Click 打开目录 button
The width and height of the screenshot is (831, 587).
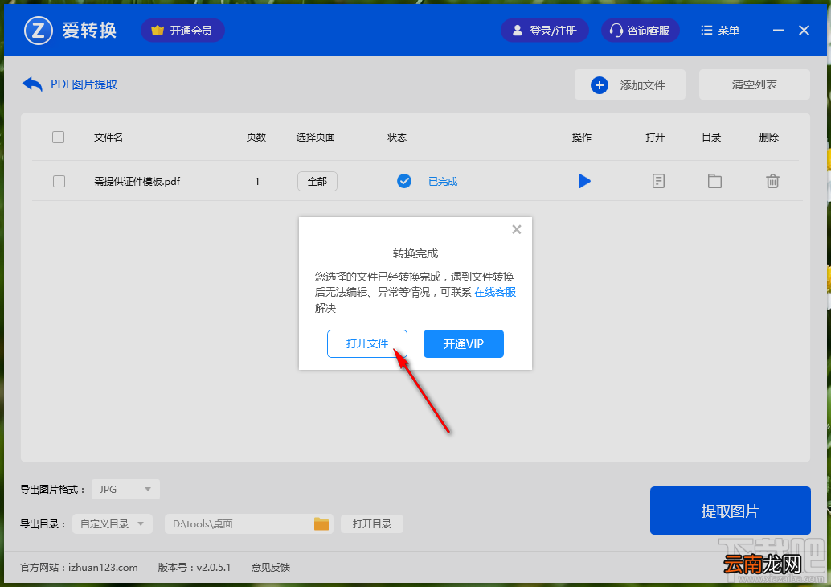[x=372, y=524]
